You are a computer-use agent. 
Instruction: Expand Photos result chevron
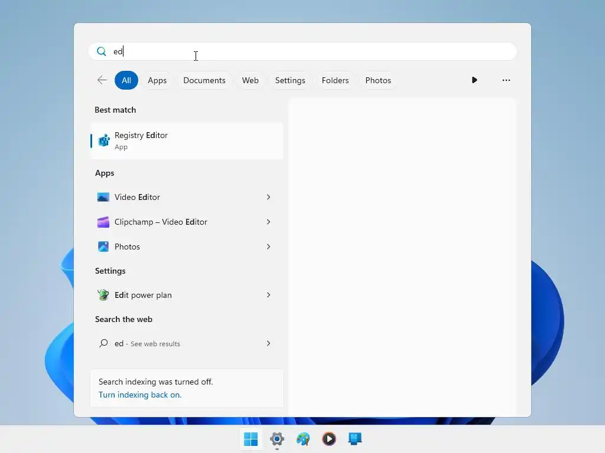tap(269, 247)
